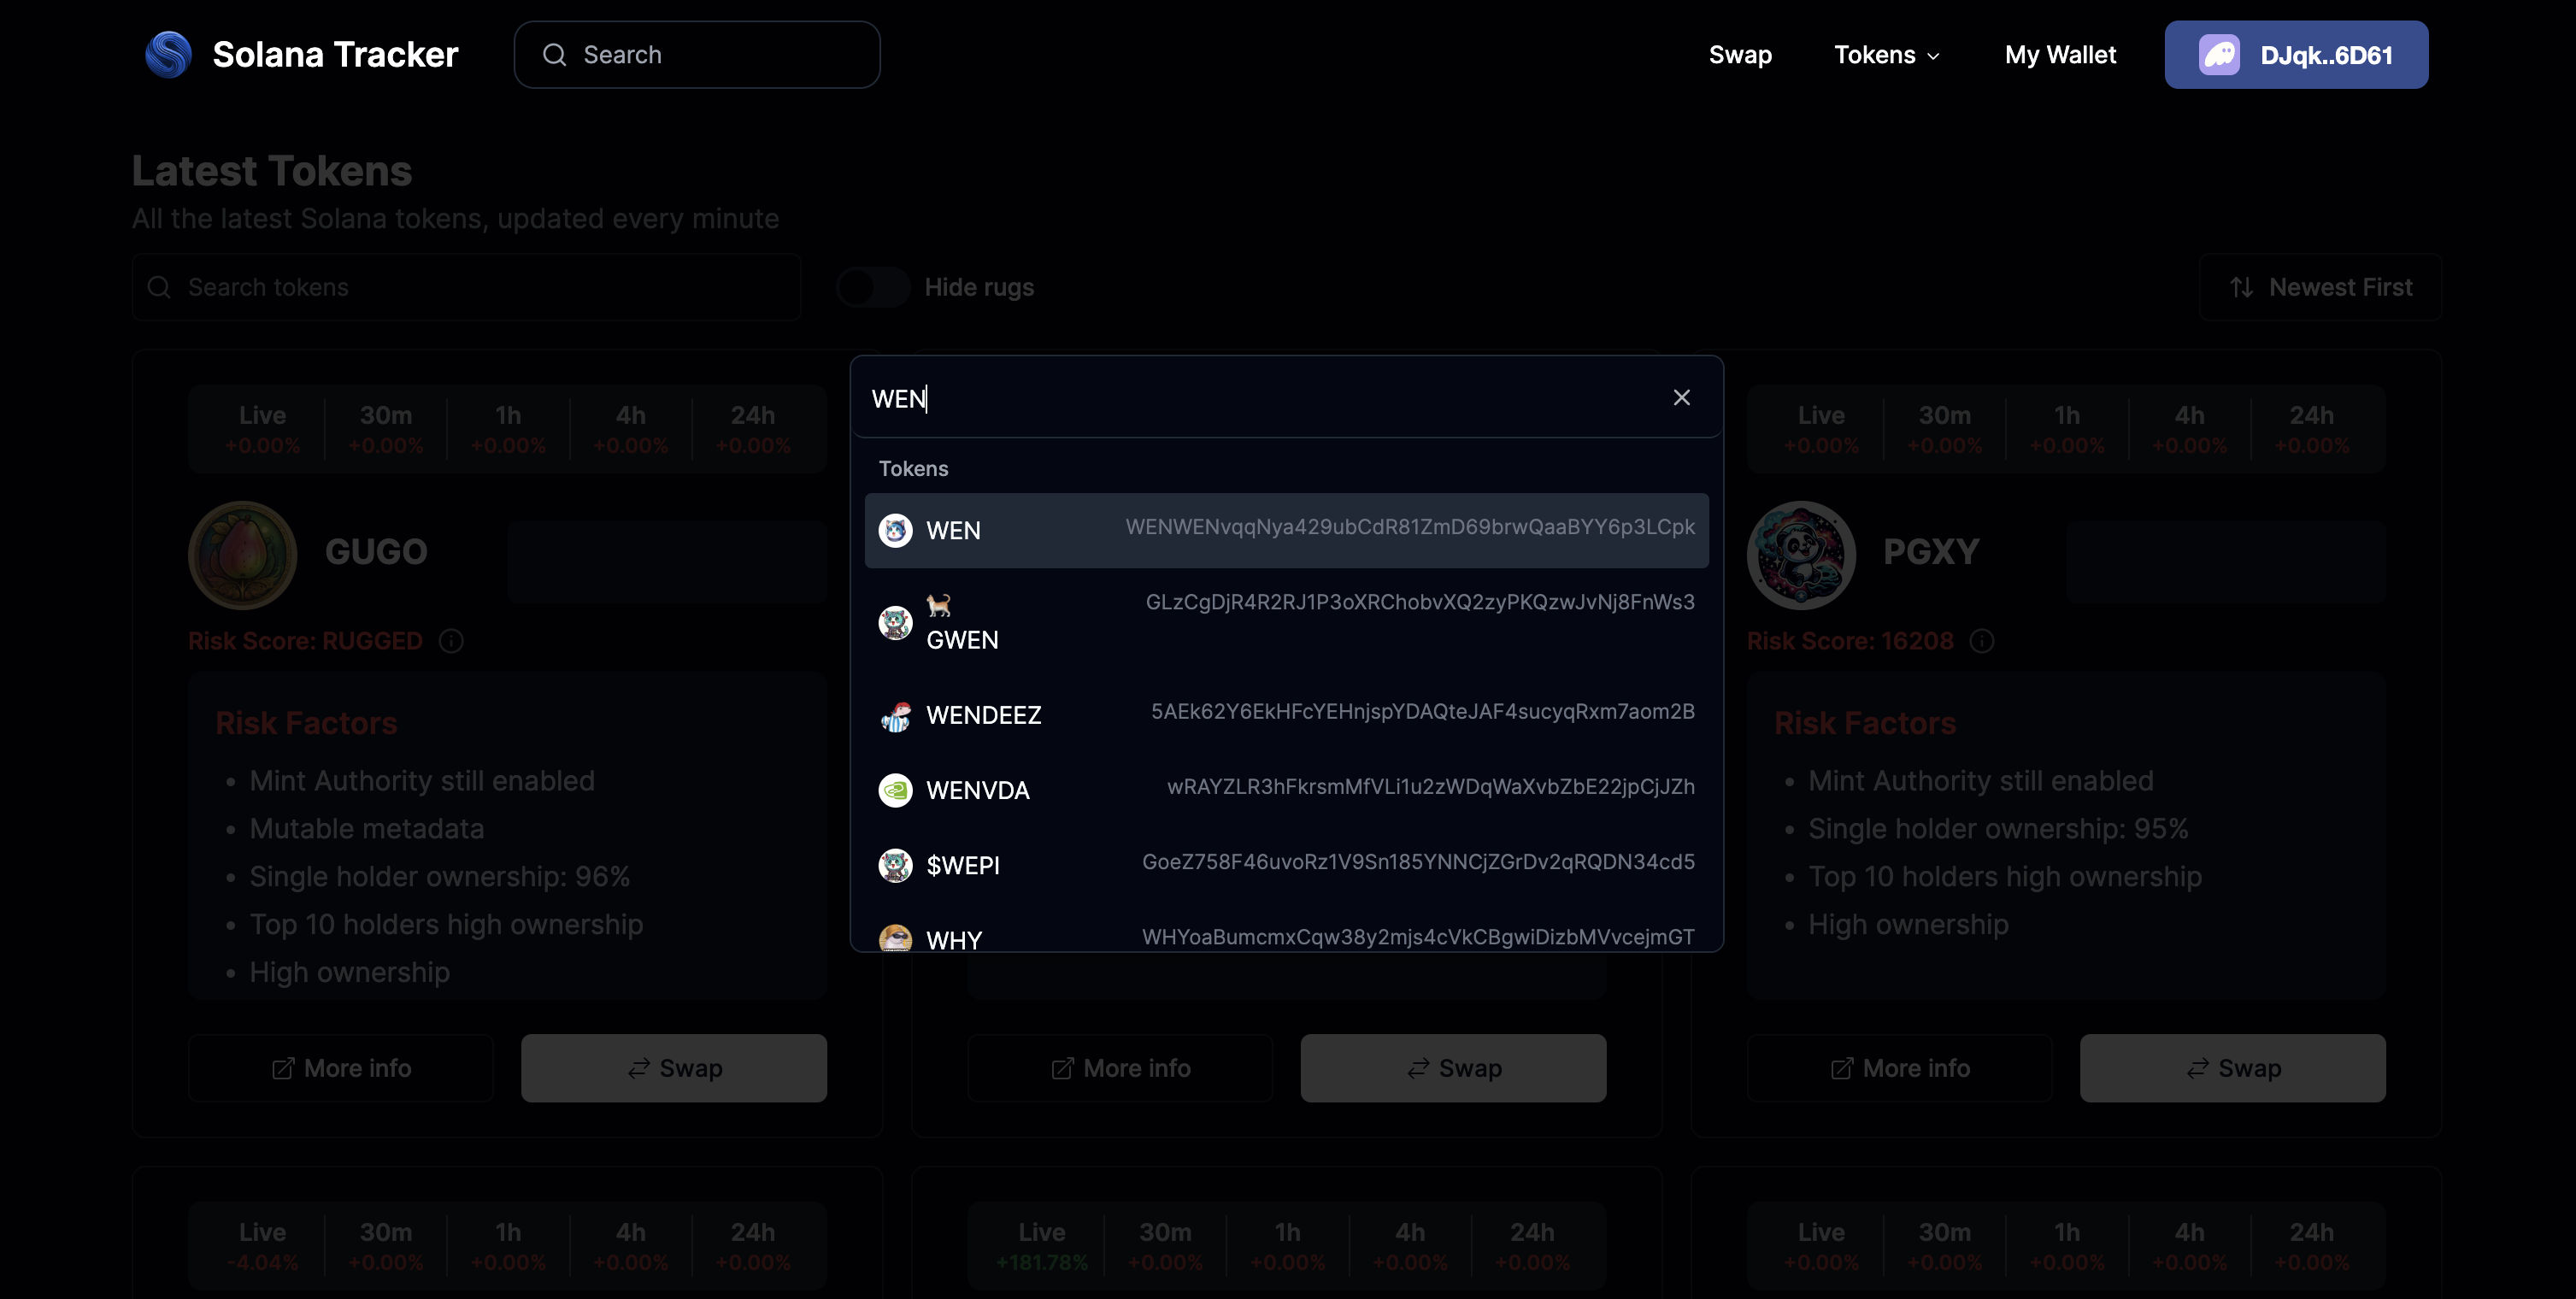2576x1299 pixels.
Task: Select the 4h tab on PGXY card
Action: (x=2189, y=429)
